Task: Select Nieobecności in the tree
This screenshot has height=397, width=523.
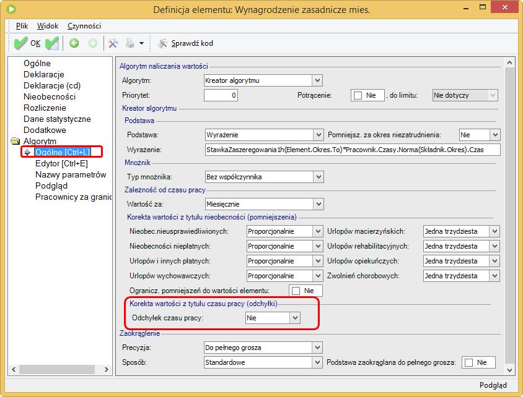Action: [x=50, y=97]
